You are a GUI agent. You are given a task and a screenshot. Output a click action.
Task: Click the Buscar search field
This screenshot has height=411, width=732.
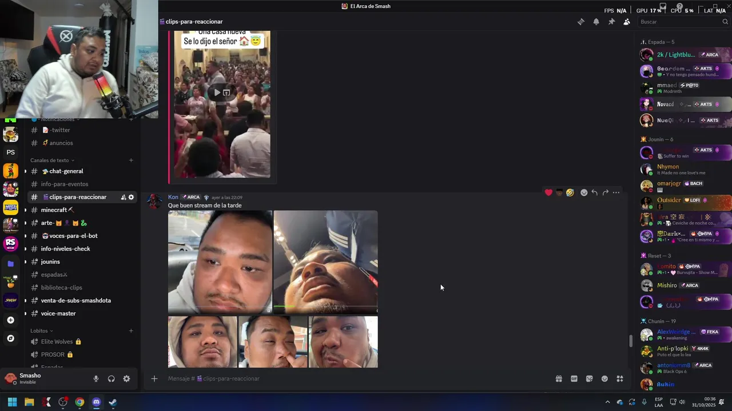[x=684, y=22]
